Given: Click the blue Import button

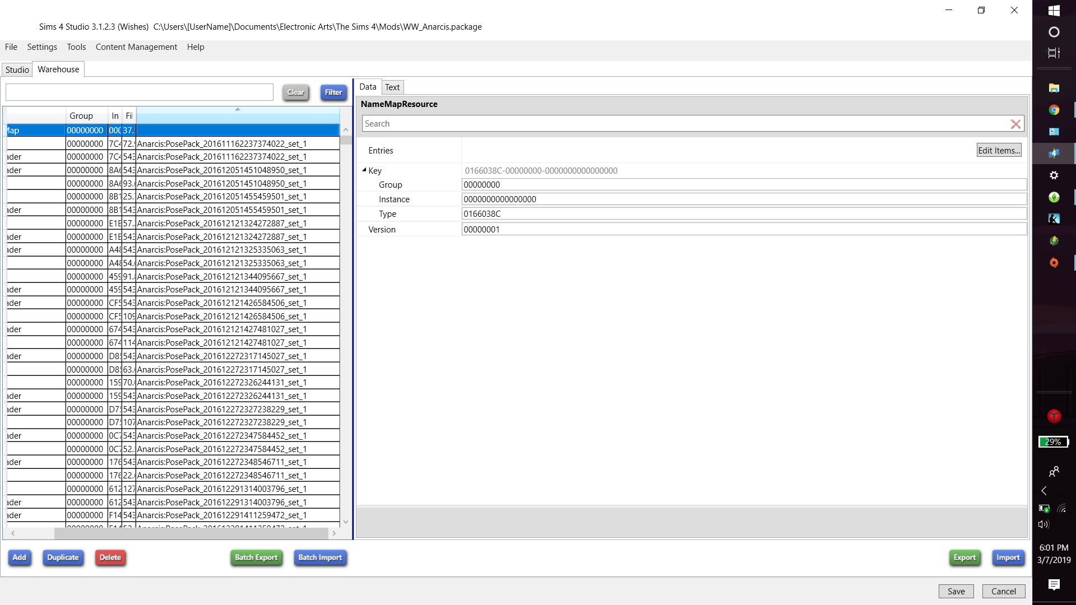Looking at the screenshot, I should coord(1008,557).
